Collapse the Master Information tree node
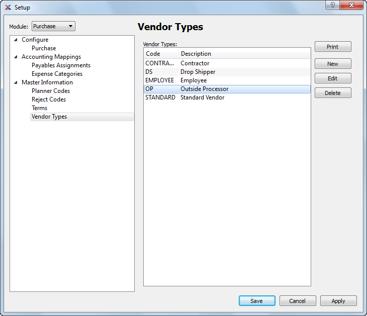367x316 pixels. tap(16, 82)
